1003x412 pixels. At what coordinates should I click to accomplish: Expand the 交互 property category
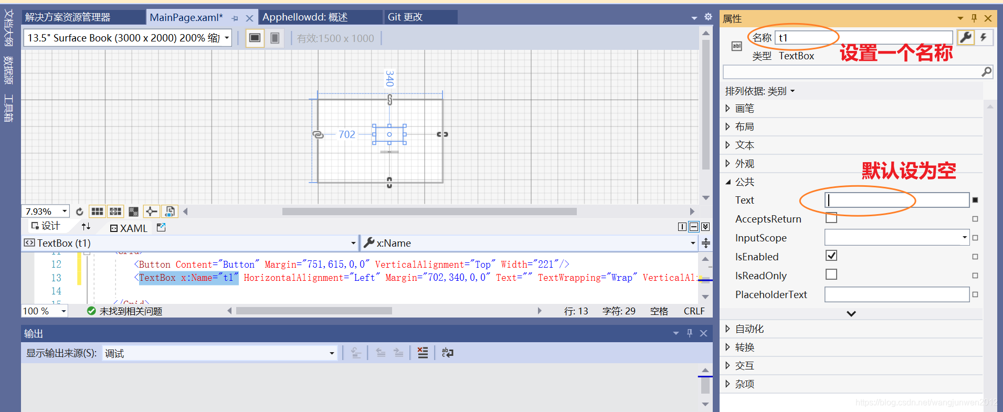click(727, 365)
